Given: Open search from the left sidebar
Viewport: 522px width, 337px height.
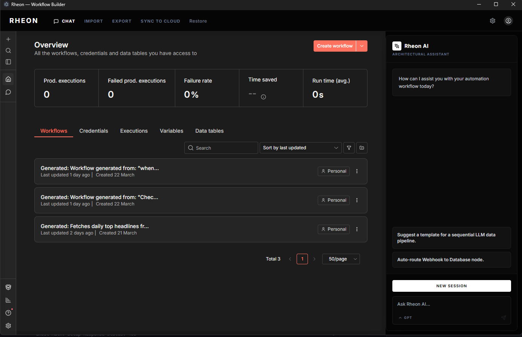Looking at the screenshot, I should point(8,51).
